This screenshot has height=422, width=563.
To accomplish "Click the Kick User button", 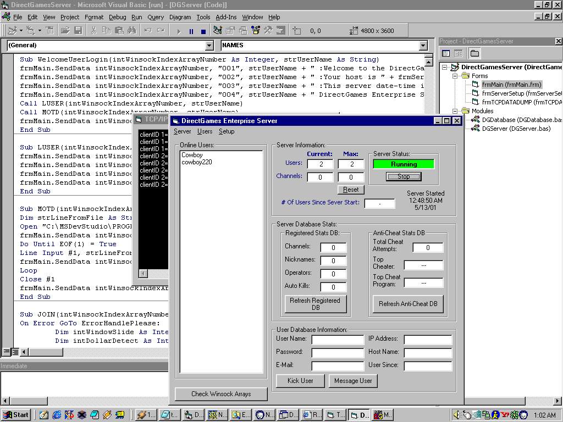I will pos(300,381).
